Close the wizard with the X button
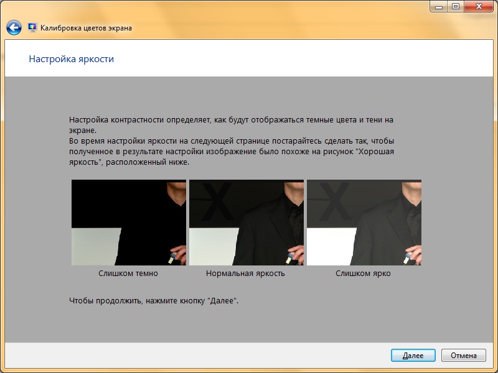The image size is (498, 373). (x=479, y=7)
